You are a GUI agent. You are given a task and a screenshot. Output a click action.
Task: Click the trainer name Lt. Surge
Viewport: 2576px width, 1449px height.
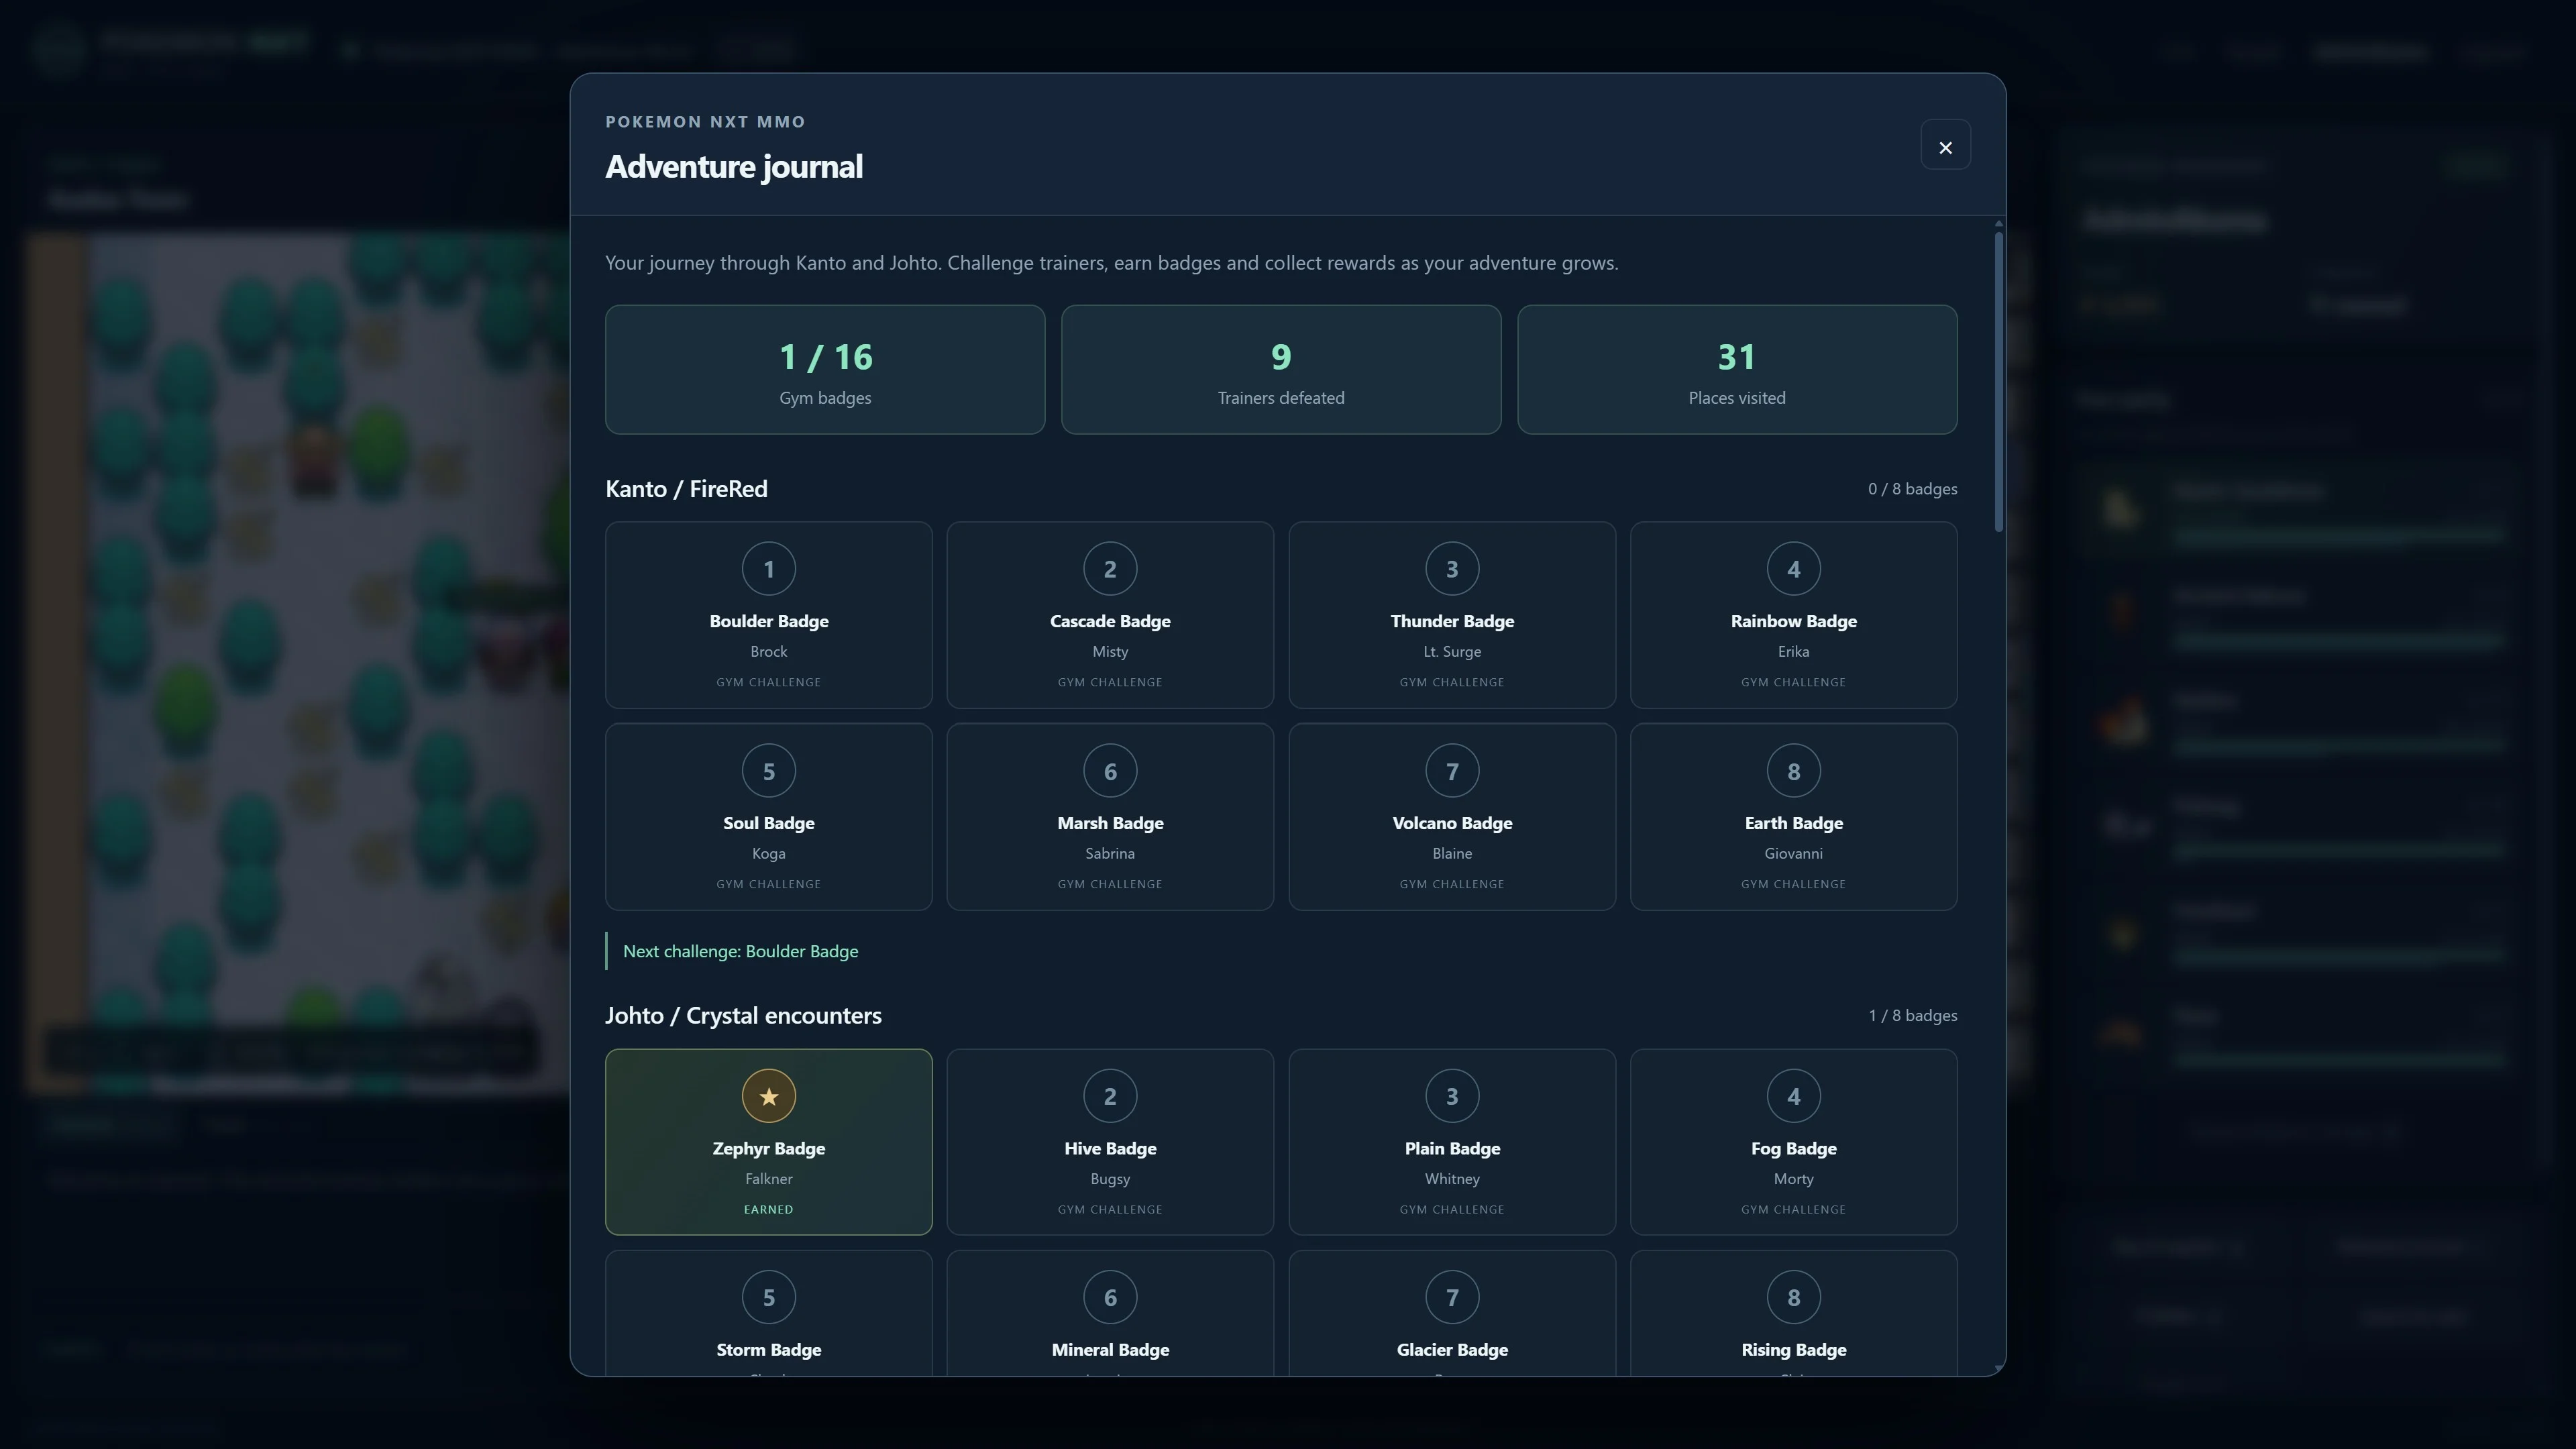point(1452,651)
